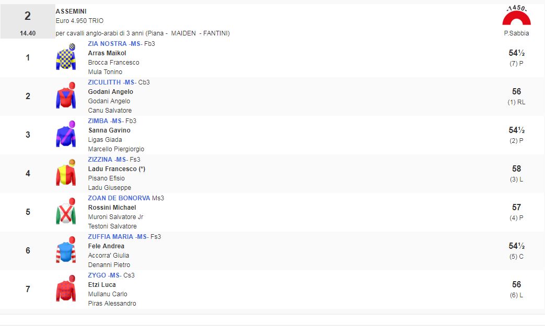Click Zygo's red checkered jockey silk icon
Viewport: 545px width, 326px height.
pyautogui.click(x=66, y=288)
